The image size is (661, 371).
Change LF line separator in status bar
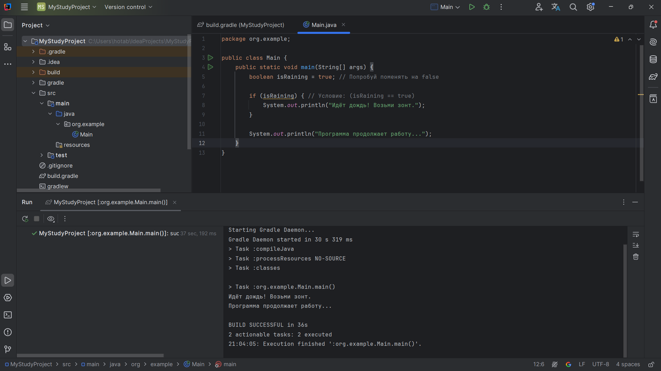(x=582, y=364)
